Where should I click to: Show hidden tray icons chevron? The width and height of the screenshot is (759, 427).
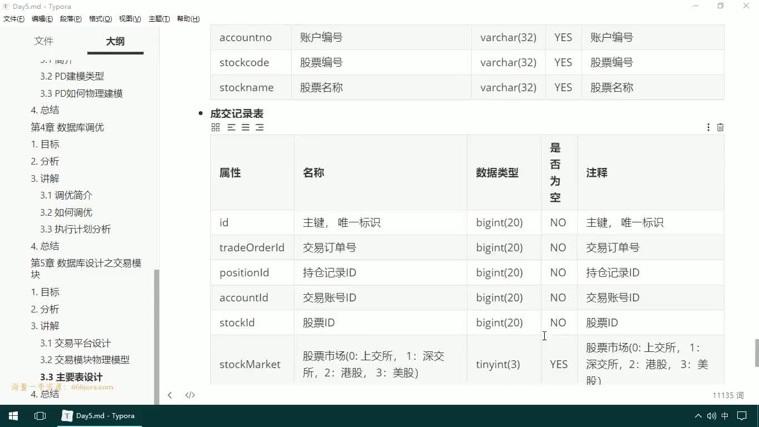(698, 416)
